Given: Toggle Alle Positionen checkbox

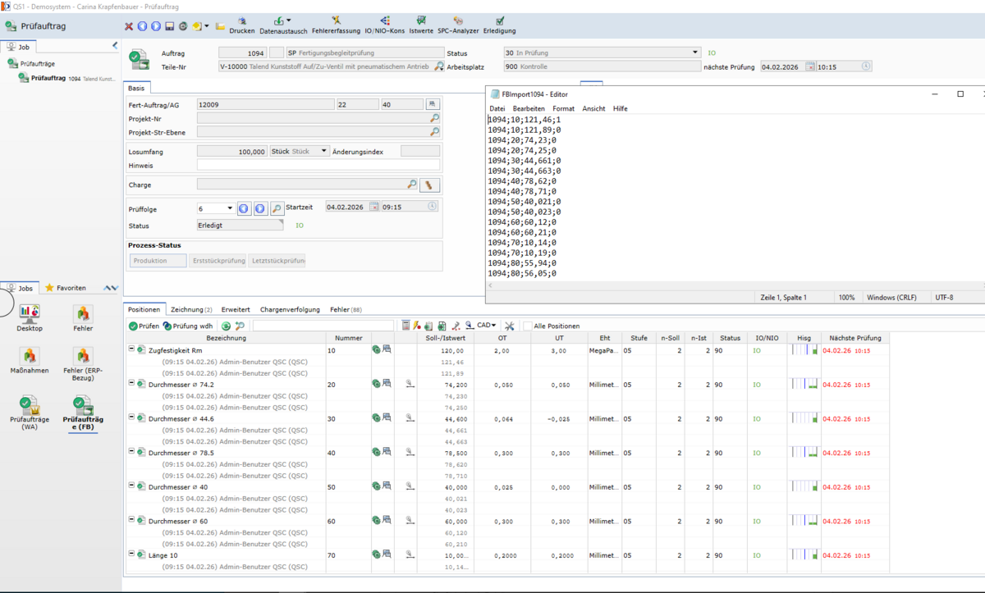Looking at the screenshot, I should tap(528, 326).
